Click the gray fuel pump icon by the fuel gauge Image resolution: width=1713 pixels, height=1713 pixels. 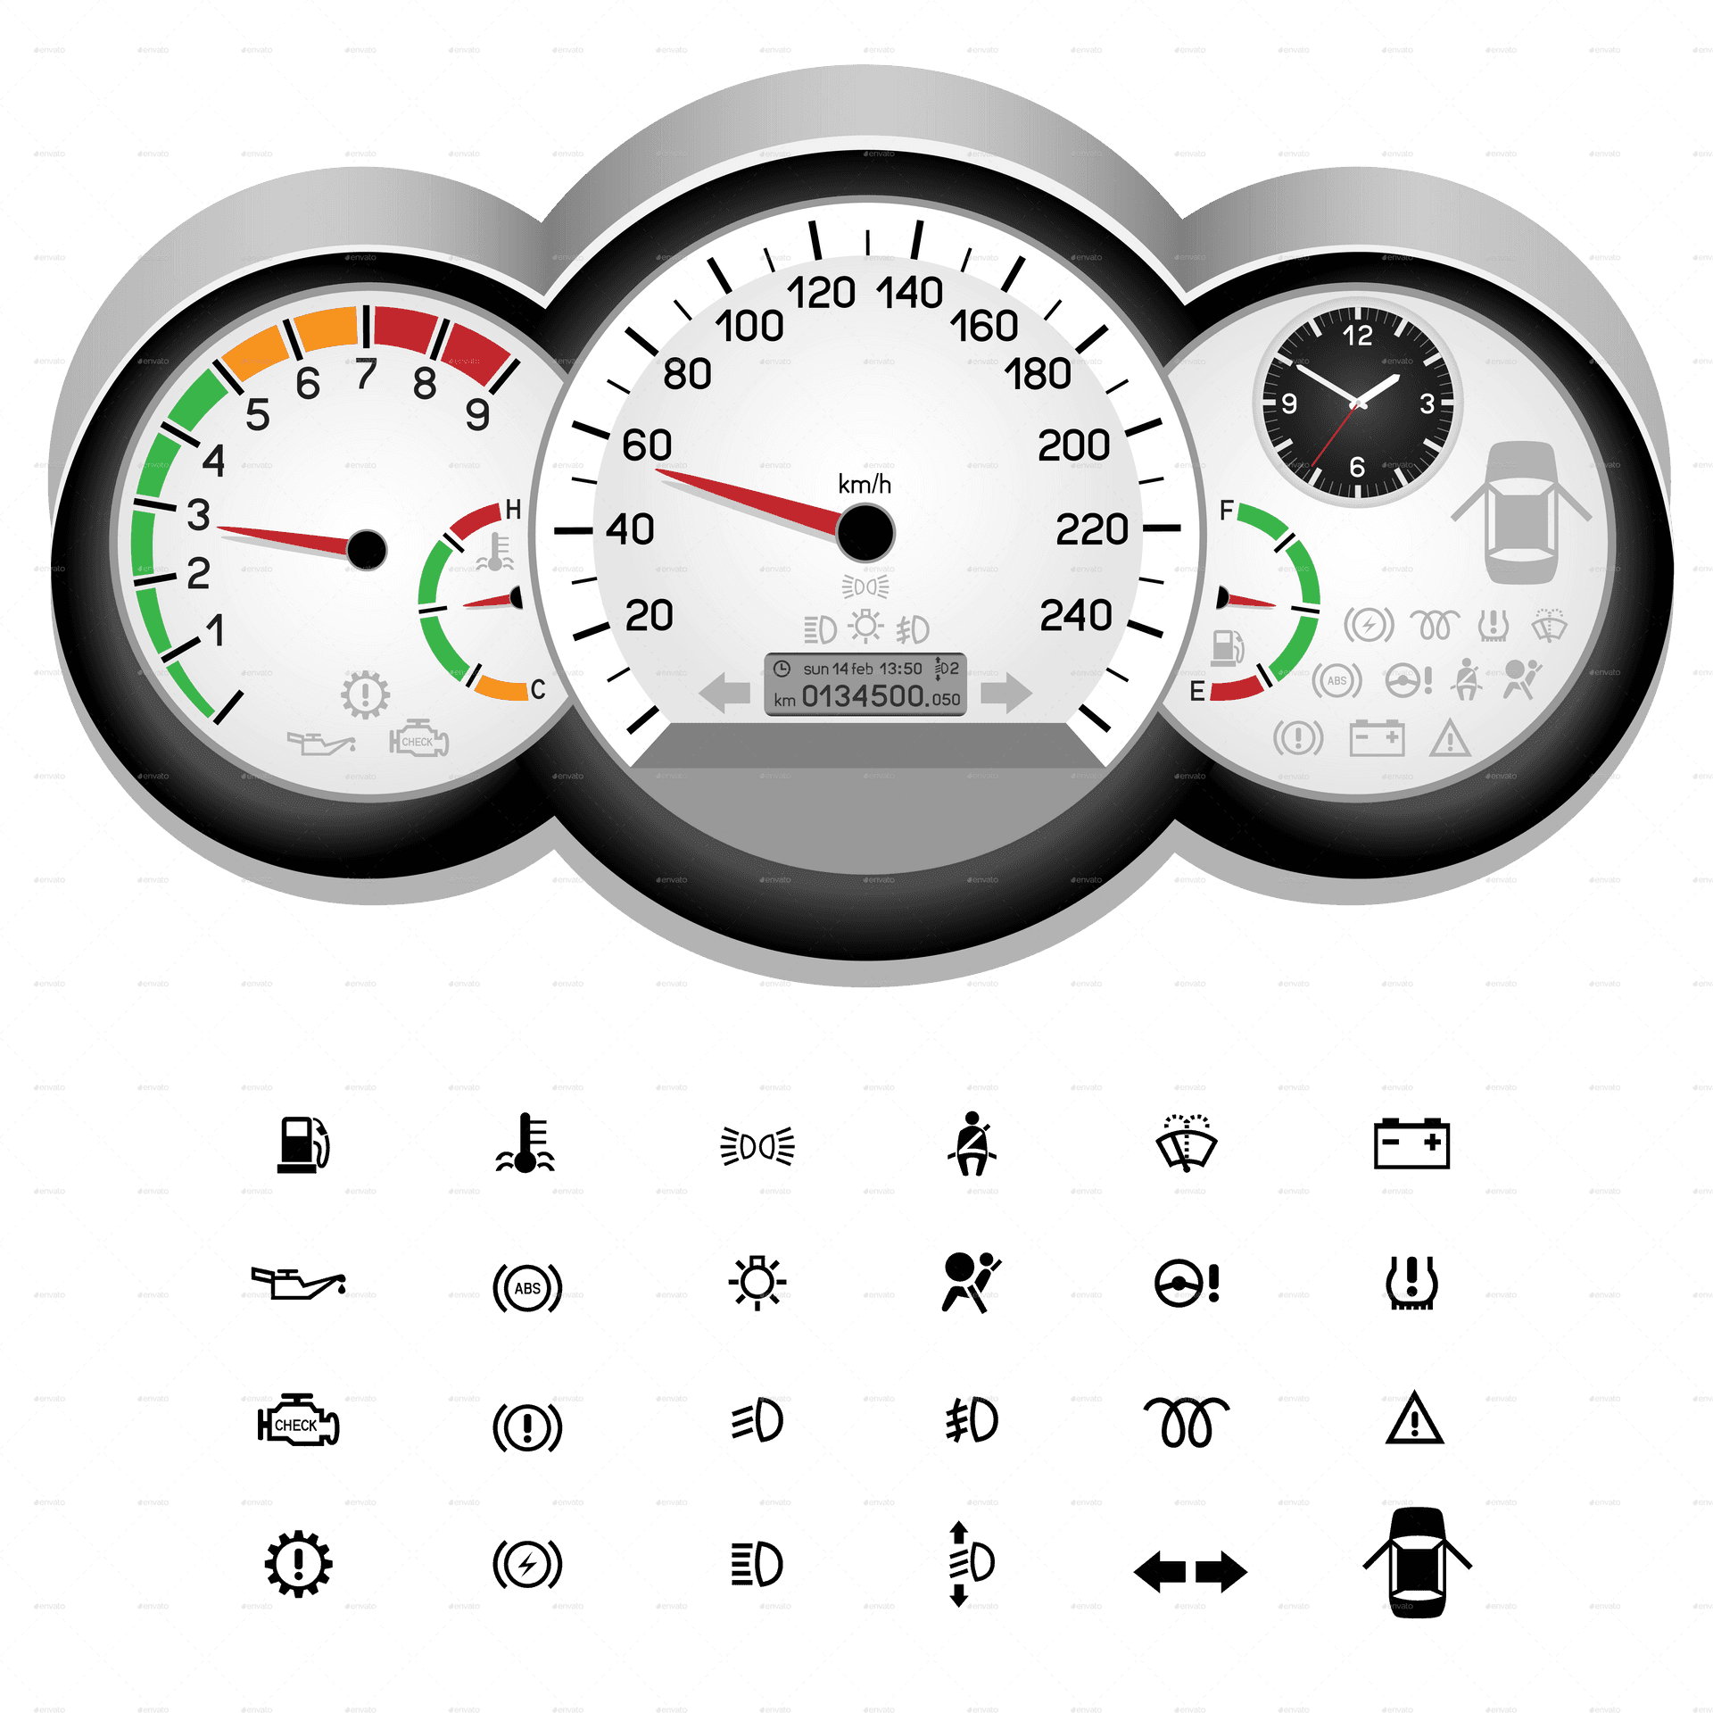coord(1228,647)
